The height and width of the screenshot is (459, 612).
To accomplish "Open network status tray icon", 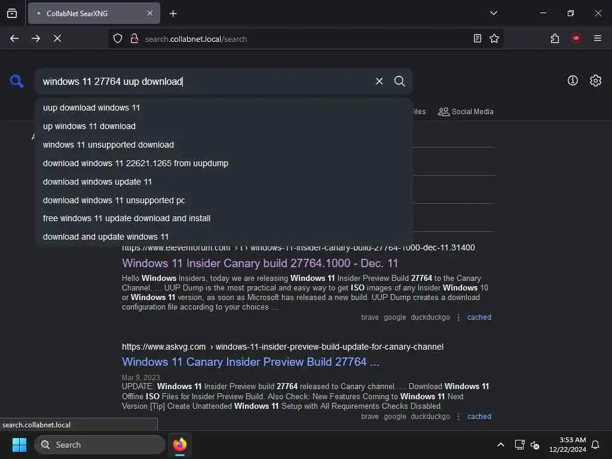I will coord(519,445).
